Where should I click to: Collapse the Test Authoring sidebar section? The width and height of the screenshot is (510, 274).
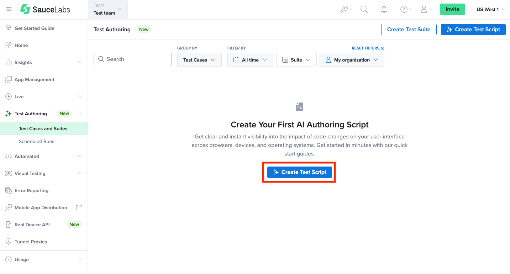[79, 114]
